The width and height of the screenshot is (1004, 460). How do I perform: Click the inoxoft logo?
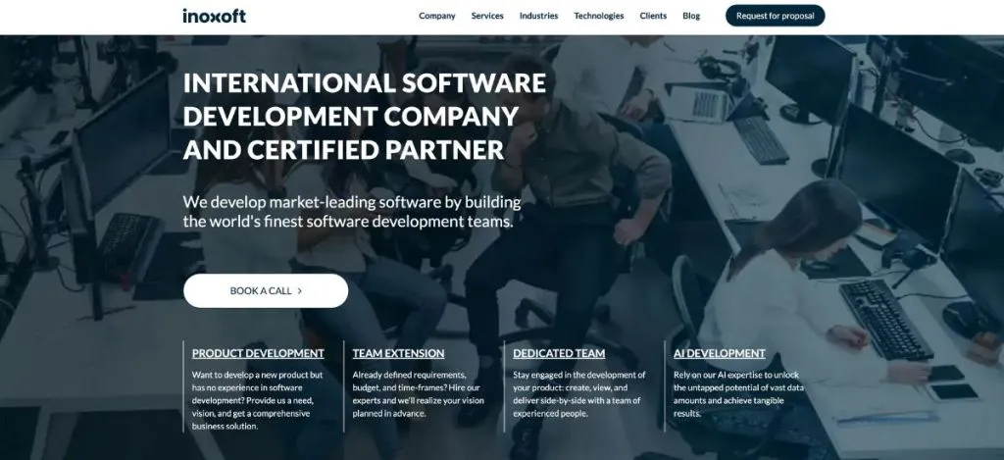click(214, 16)
